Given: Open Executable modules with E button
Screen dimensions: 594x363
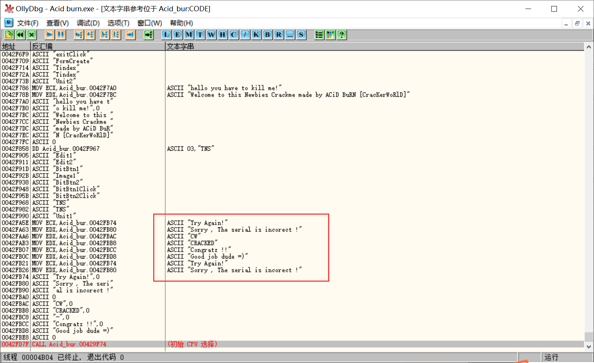Looking at the screenshot, I should tap(178, 35).
